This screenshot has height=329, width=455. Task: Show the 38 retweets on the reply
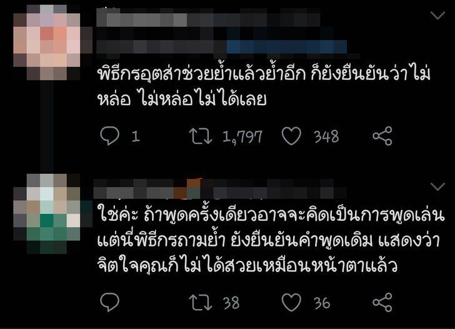coord(231,303)
